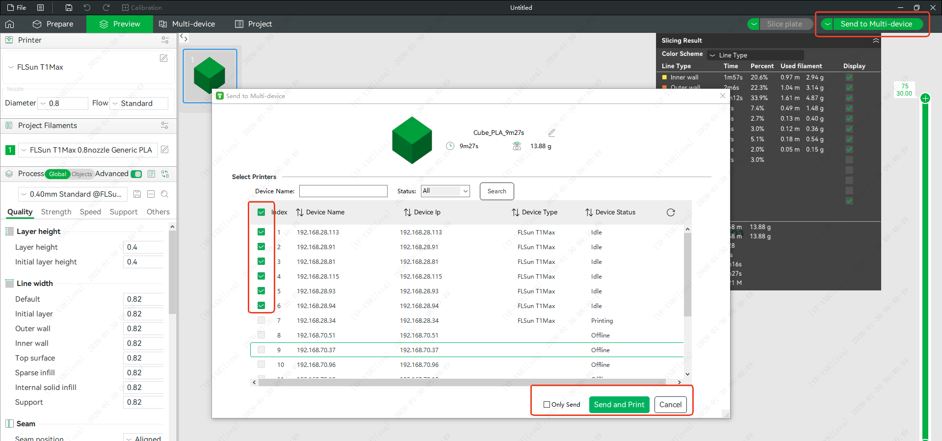
Task: Edit the Generic PLA filament preset icon
Action: pyautogui.click(x=165, y=150)
